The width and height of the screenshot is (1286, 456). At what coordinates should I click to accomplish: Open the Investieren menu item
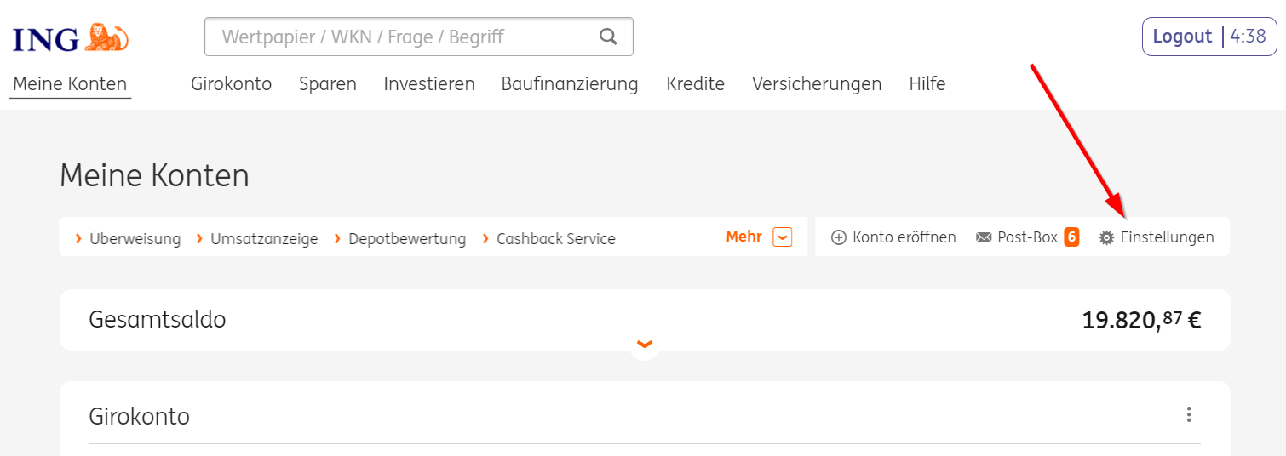pyautogui.click(x=429, y=84)
